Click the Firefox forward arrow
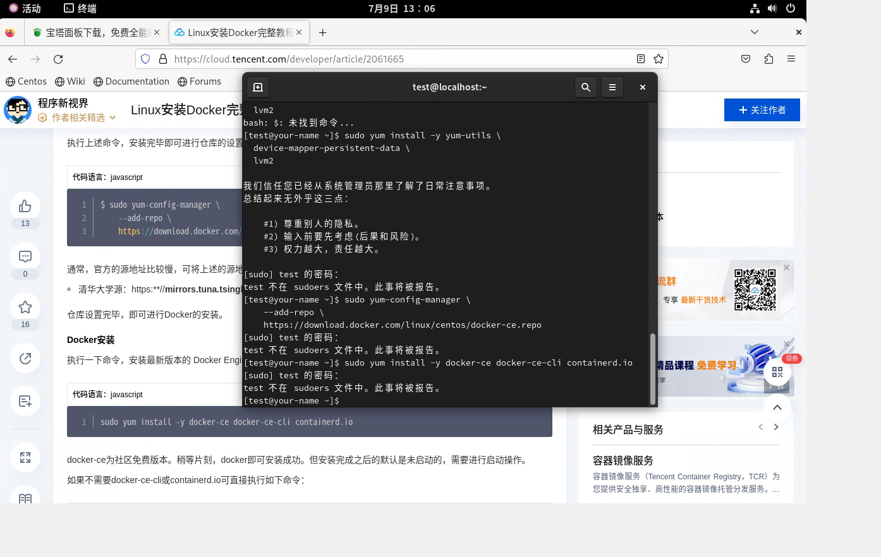Viewport: 881px width, 557px height. [x=35, y=59]
